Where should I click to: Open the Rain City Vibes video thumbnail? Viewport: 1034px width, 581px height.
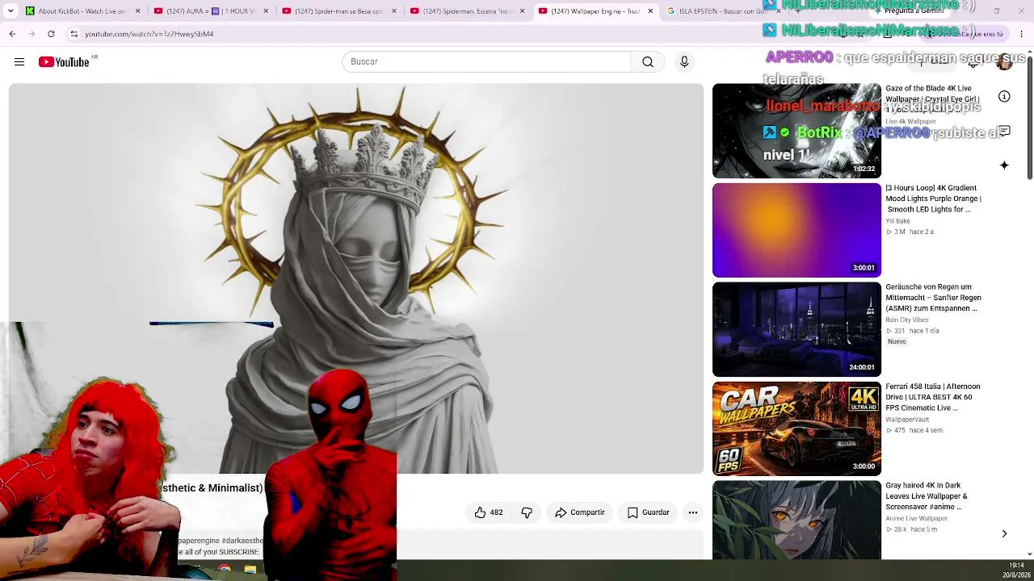tap(797, 329)
